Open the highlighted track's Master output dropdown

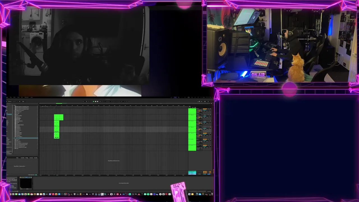(x=199, y=130)
